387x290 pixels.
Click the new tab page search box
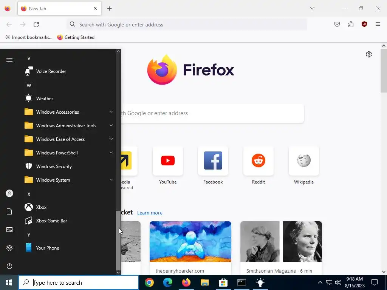(x=212, y=113)
